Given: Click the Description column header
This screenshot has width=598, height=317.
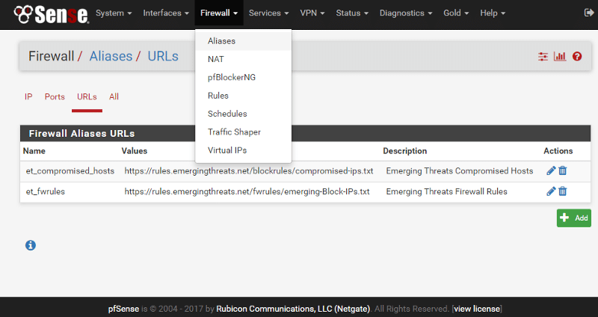Looking at the screenshot, I should (x=404, y=151).
